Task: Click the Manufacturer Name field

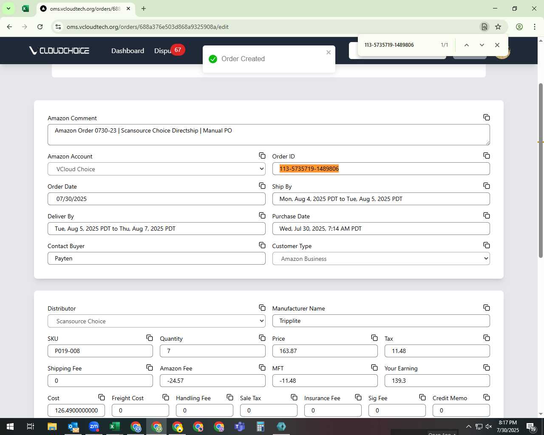Action: pyautogui.click(x=381, y=321)
